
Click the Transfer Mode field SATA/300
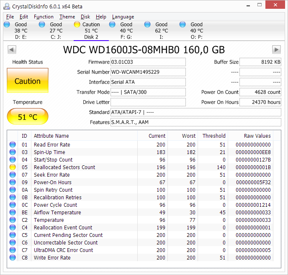[x=148, y=92]
